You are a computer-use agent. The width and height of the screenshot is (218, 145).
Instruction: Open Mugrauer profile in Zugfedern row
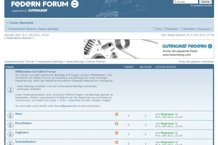(x=167, y=133)
